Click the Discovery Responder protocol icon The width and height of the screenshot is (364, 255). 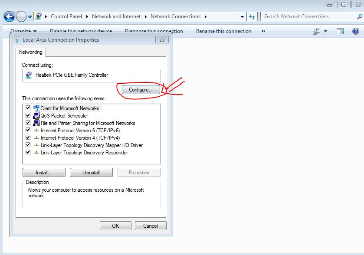point(36,153)
